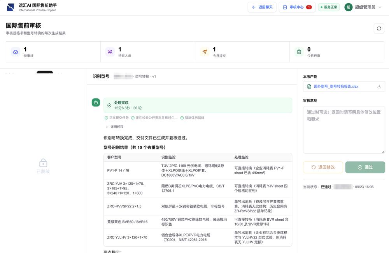This screenshot has height=253, width=389.
Task: Click the download icon for the xlsx report
Action: (x=379, y=87)
